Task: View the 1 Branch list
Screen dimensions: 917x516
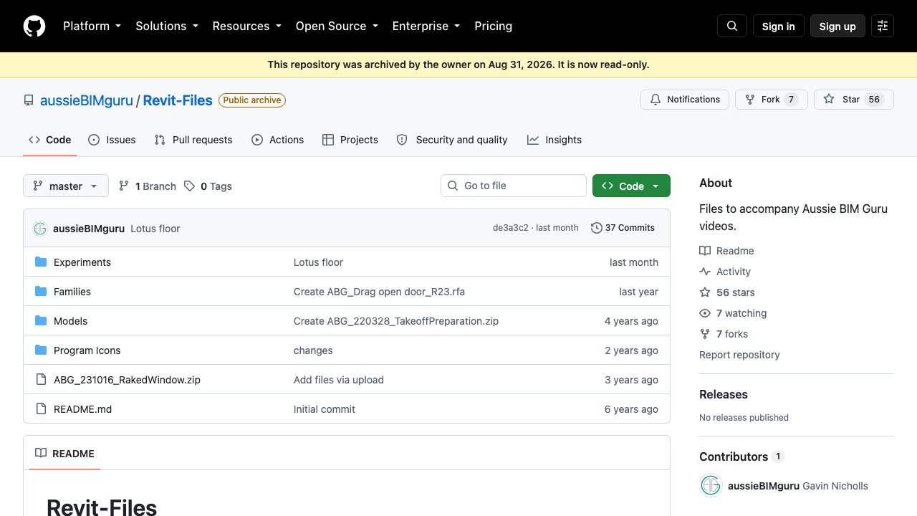Action: (x=147, y=186)
